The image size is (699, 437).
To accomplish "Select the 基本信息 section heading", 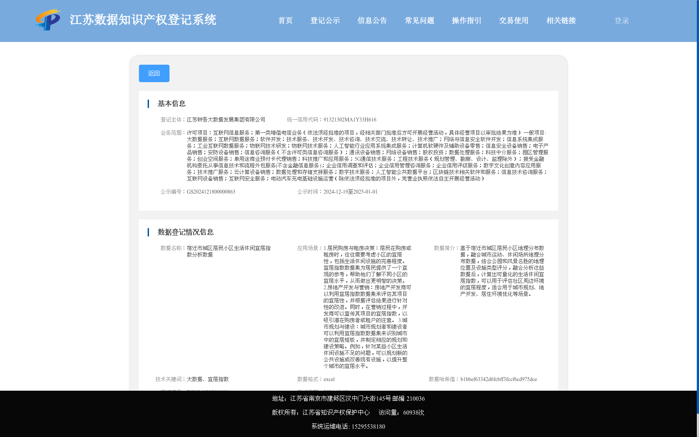I will 172,104.
